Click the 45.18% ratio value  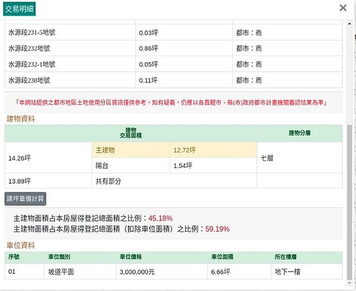point(161,218)
